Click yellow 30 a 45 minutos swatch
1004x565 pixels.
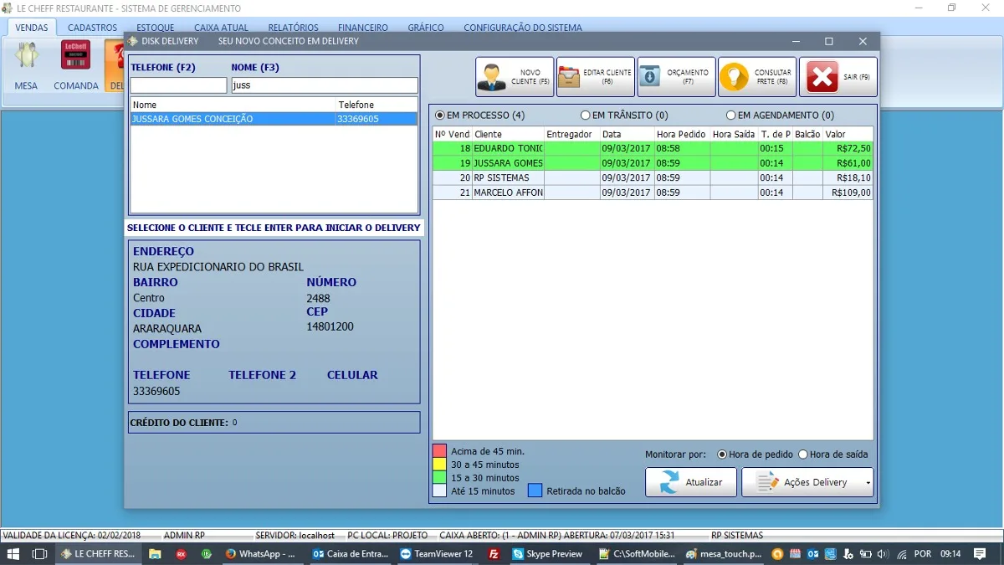[439, 465]
